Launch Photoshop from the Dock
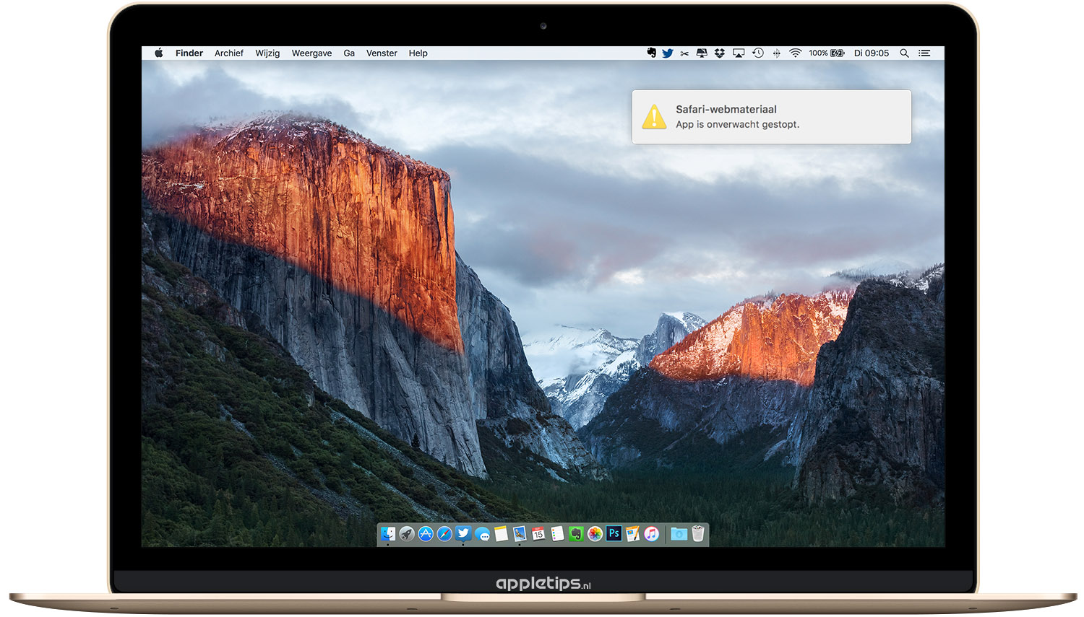The image size is (1084, 617). coord(614,534)
